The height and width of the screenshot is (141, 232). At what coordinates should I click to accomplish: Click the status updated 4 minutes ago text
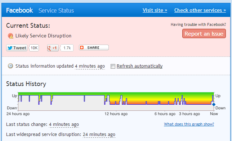point(90,66)
